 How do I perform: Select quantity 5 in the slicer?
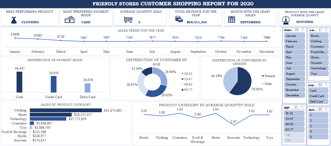tap(318, 137)
